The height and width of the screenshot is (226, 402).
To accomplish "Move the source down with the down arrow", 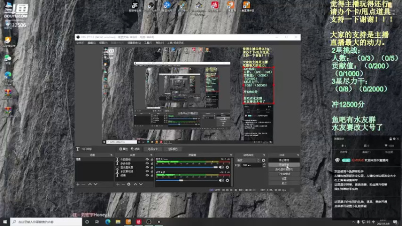I will [141, 184].
